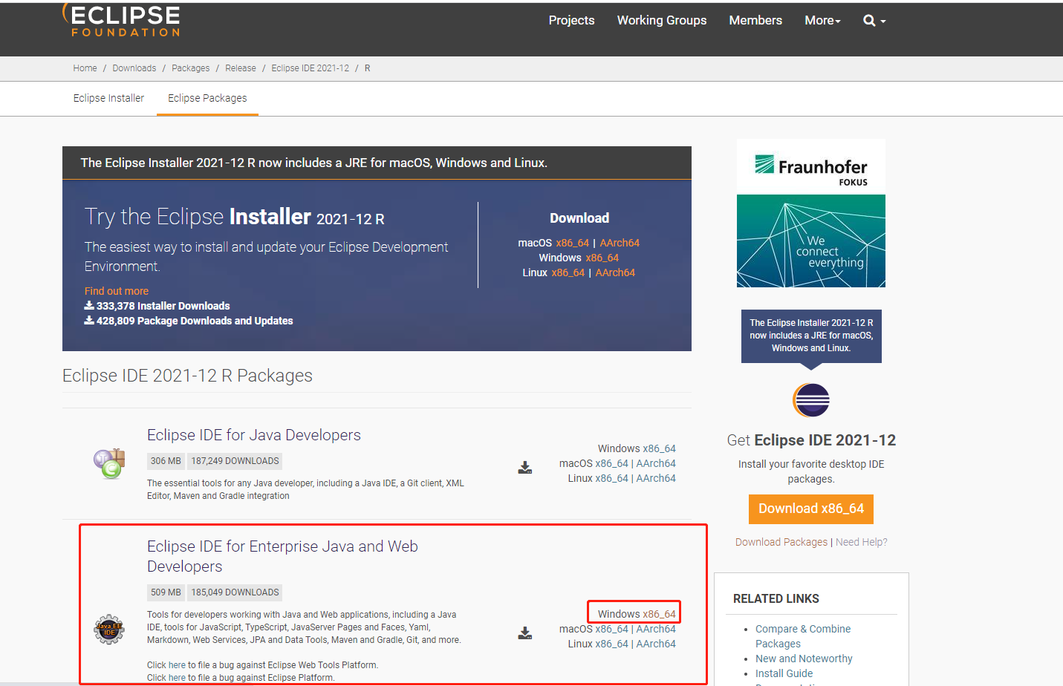
Task: Open Install Guide link
Action: [784, 673]
